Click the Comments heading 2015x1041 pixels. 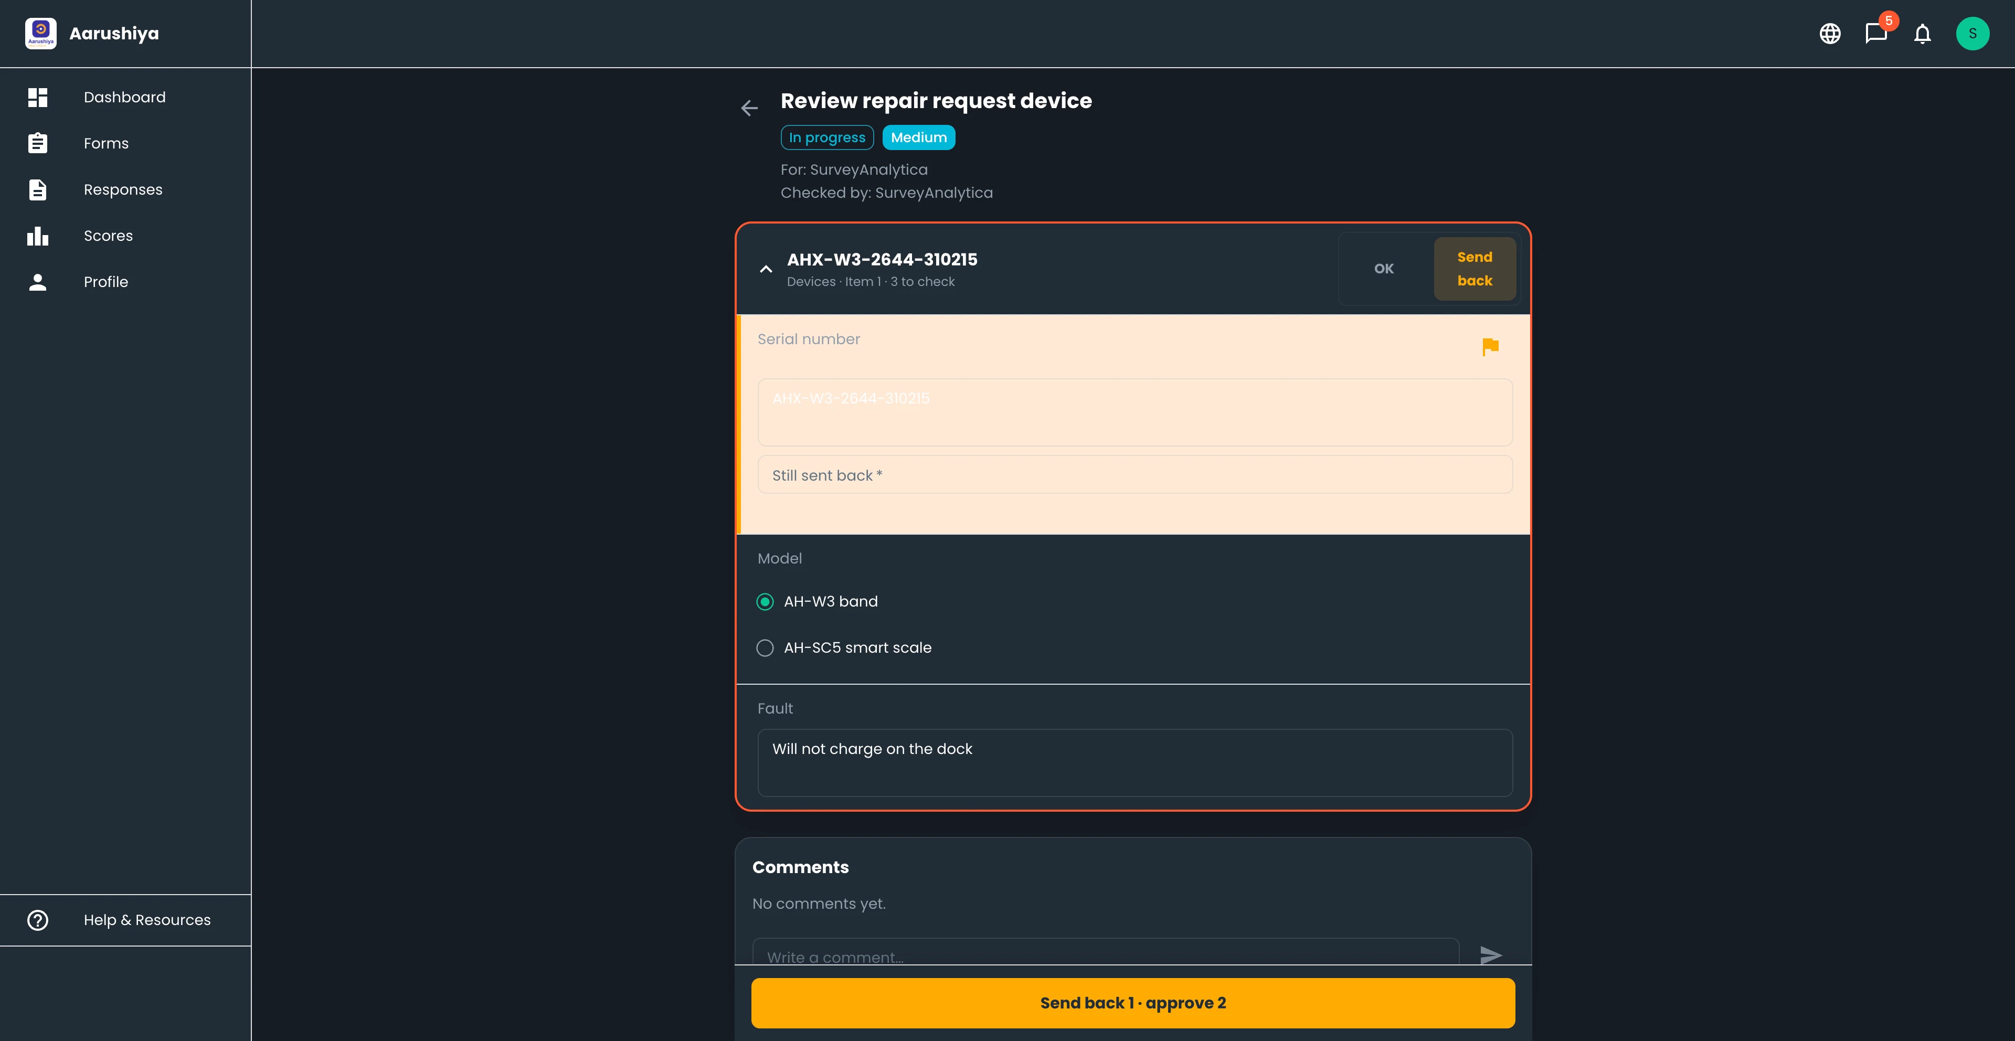click(x=800, y=867)
